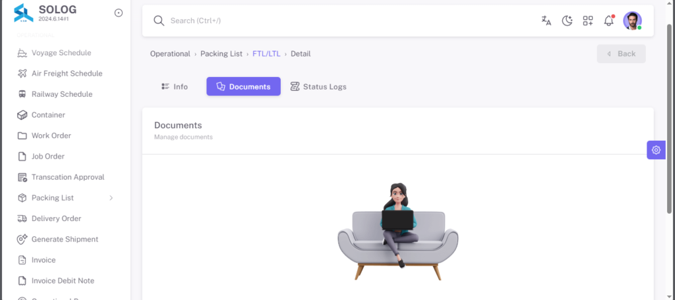The width and height of the screenshot is (675, 300).
Task: Click the Back button
Action: 621,54
